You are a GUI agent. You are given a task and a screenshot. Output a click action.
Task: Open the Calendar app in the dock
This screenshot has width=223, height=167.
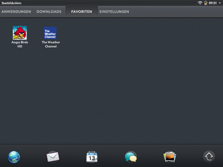pyautogui.click(x=92, y=157)
